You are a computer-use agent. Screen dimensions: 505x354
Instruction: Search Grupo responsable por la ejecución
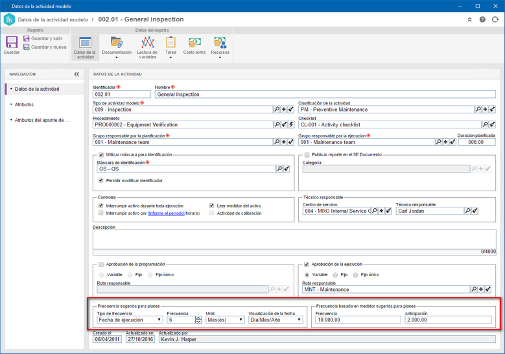[x=438, y=142]
